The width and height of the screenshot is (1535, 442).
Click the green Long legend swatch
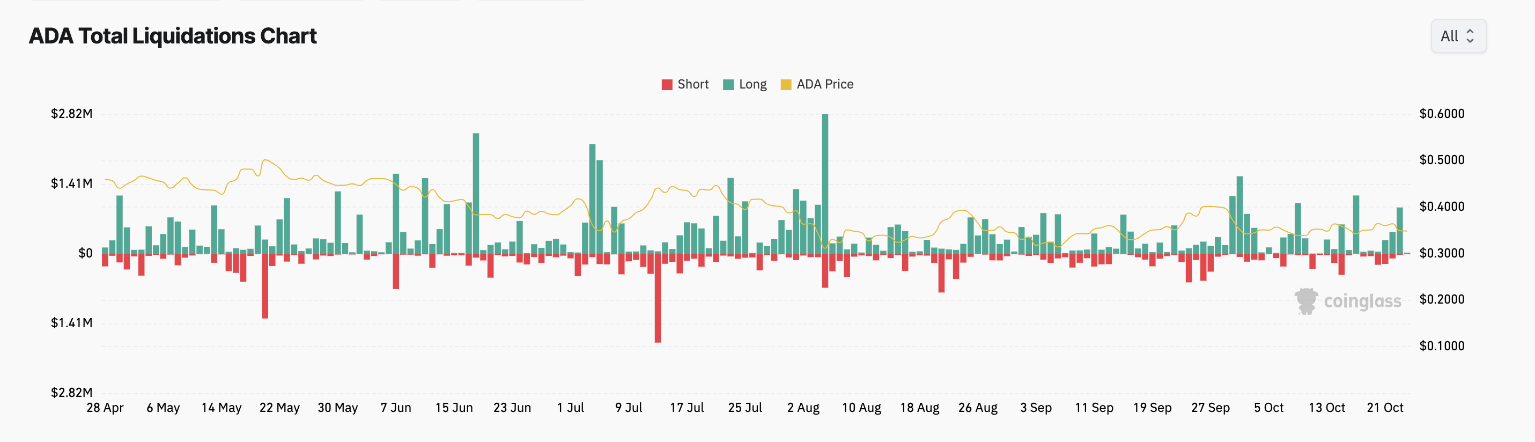pyautogui.click(x=728, y=85)
